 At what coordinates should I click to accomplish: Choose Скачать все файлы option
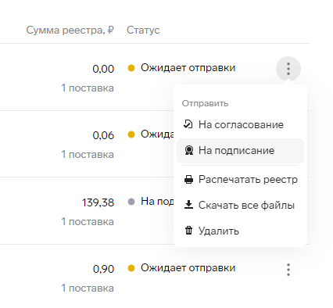point(240,205)
